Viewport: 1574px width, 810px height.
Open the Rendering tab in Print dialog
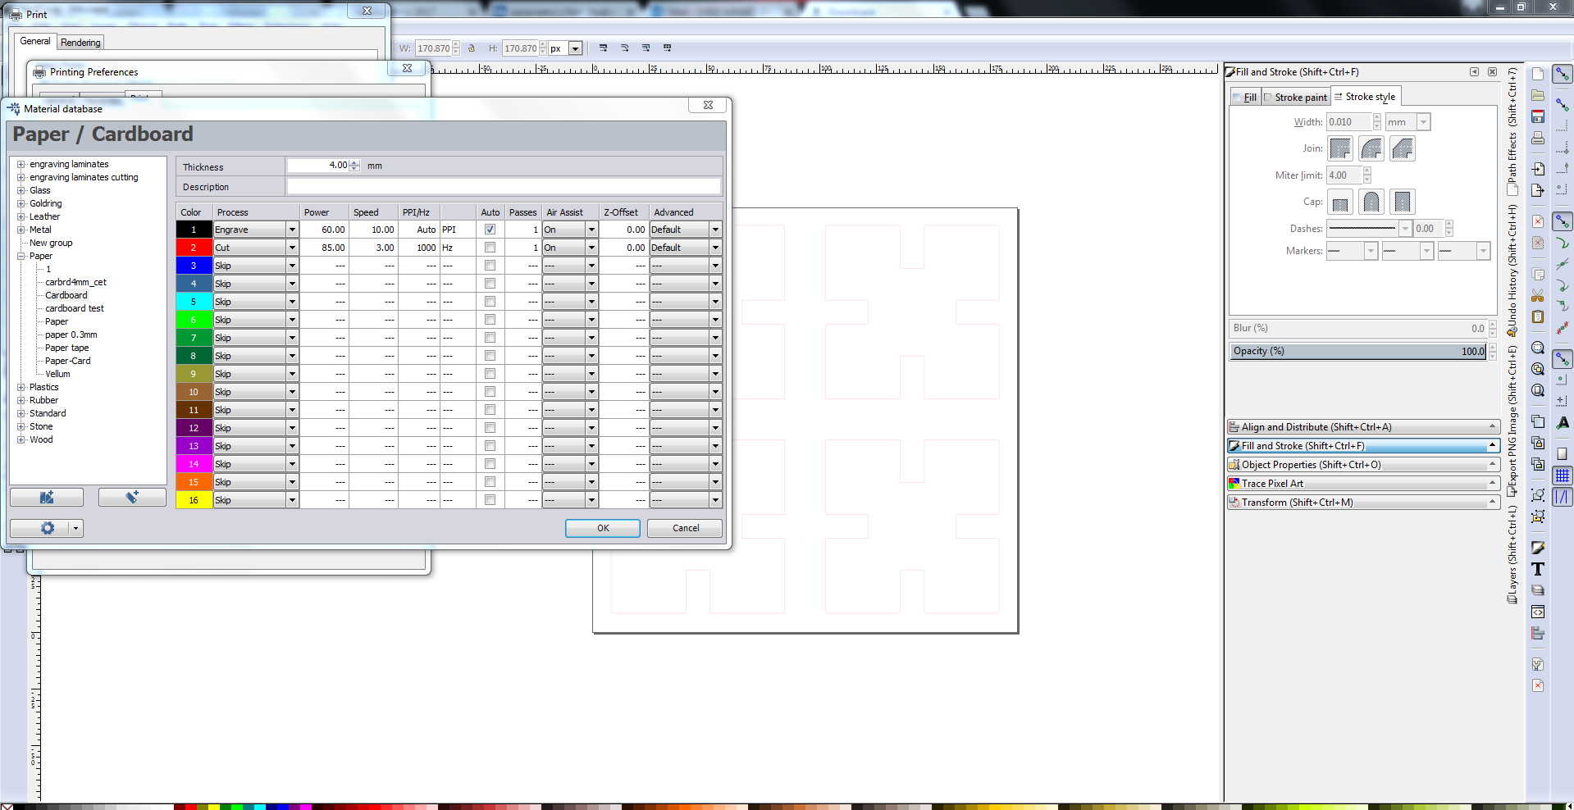(x=80, y=43)
